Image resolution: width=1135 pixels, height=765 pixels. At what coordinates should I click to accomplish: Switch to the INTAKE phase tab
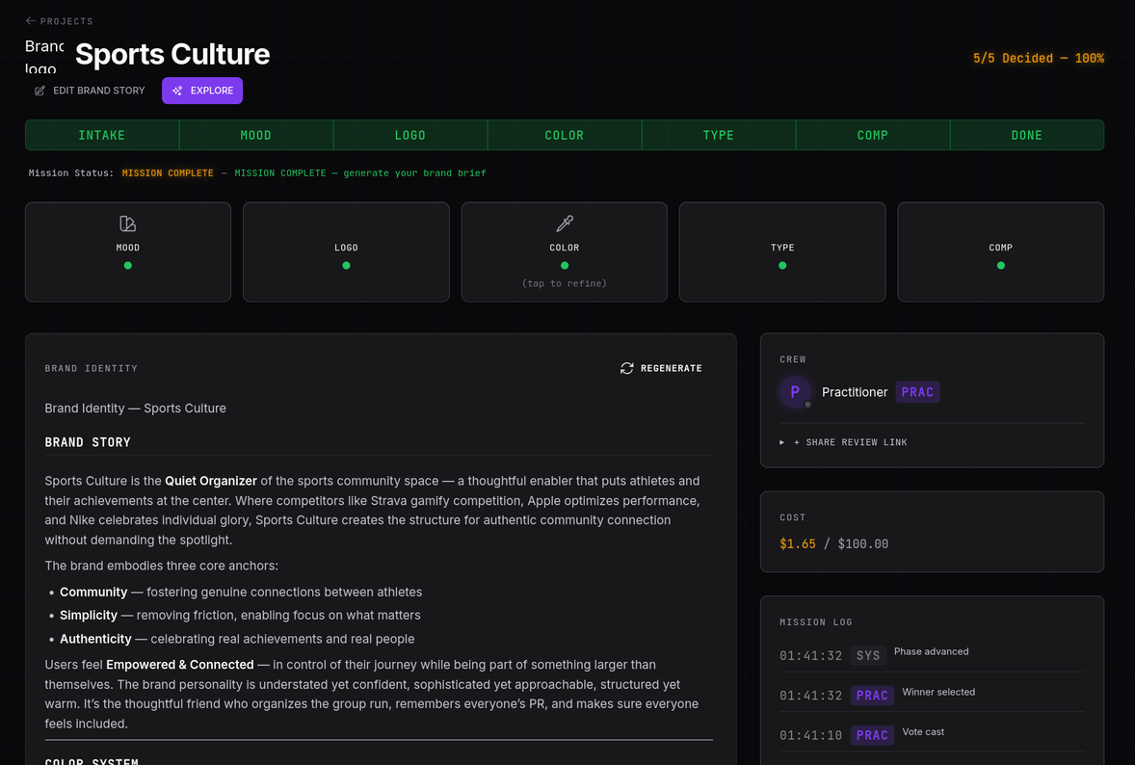[102, 135]
